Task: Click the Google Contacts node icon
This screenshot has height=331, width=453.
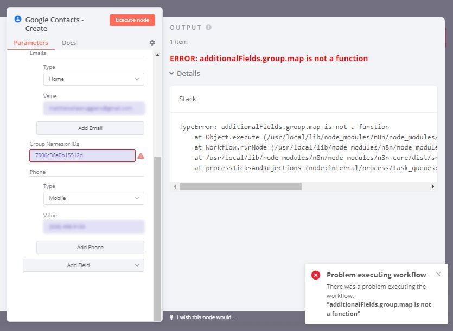Action: tap(18, 19)
